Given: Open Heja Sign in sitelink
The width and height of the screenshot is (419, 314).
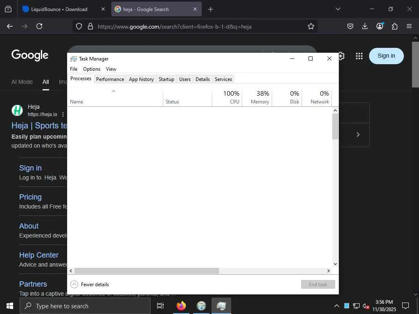Looking at the screenshot, I should (30, 168).
